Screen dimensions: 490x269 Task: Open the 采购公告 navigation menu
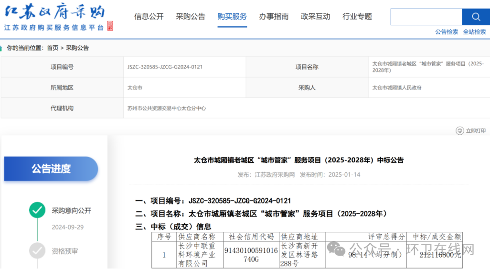[x=190, y=17]
